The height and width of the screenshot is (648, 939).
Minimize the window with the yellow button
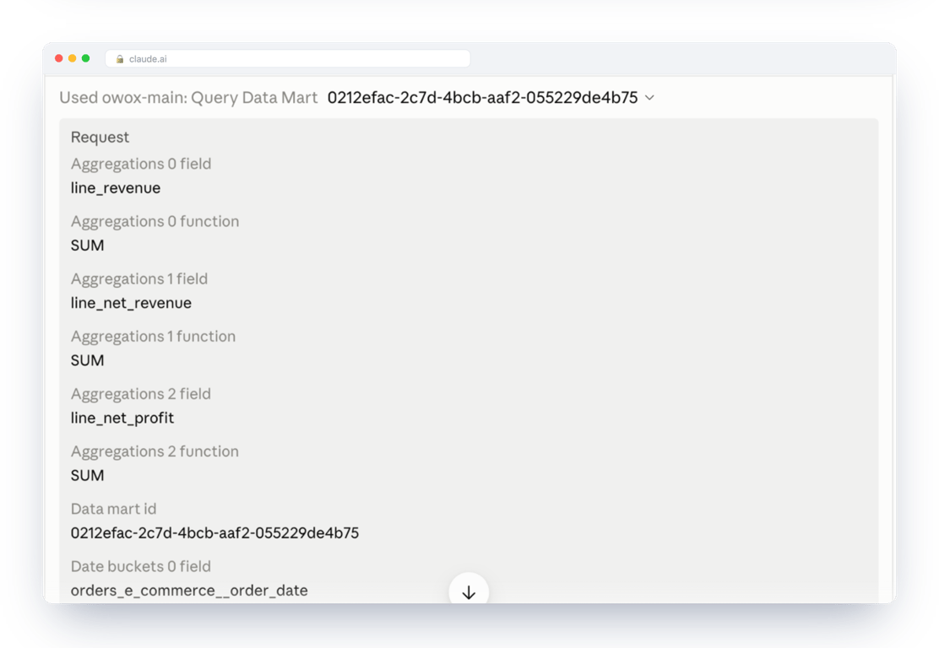coord(73,58)
